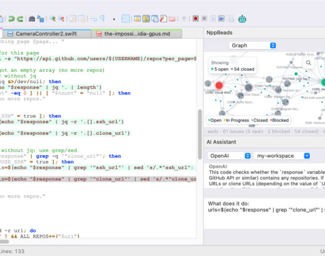325x256 pixels.
Task: Open Find with the binoculars icon
Action: coord(32,19)
